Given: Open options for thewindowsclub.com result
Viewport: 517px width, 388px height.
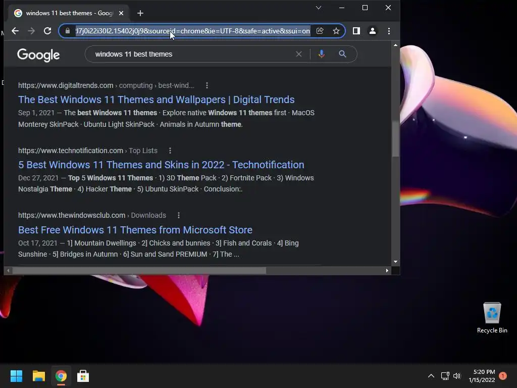Looking at the screenshot, I should pyautogui.click(x=179, y=215).
